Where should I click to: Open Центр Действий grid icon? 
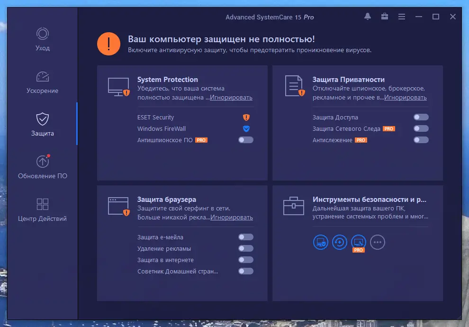click(43, 204)
